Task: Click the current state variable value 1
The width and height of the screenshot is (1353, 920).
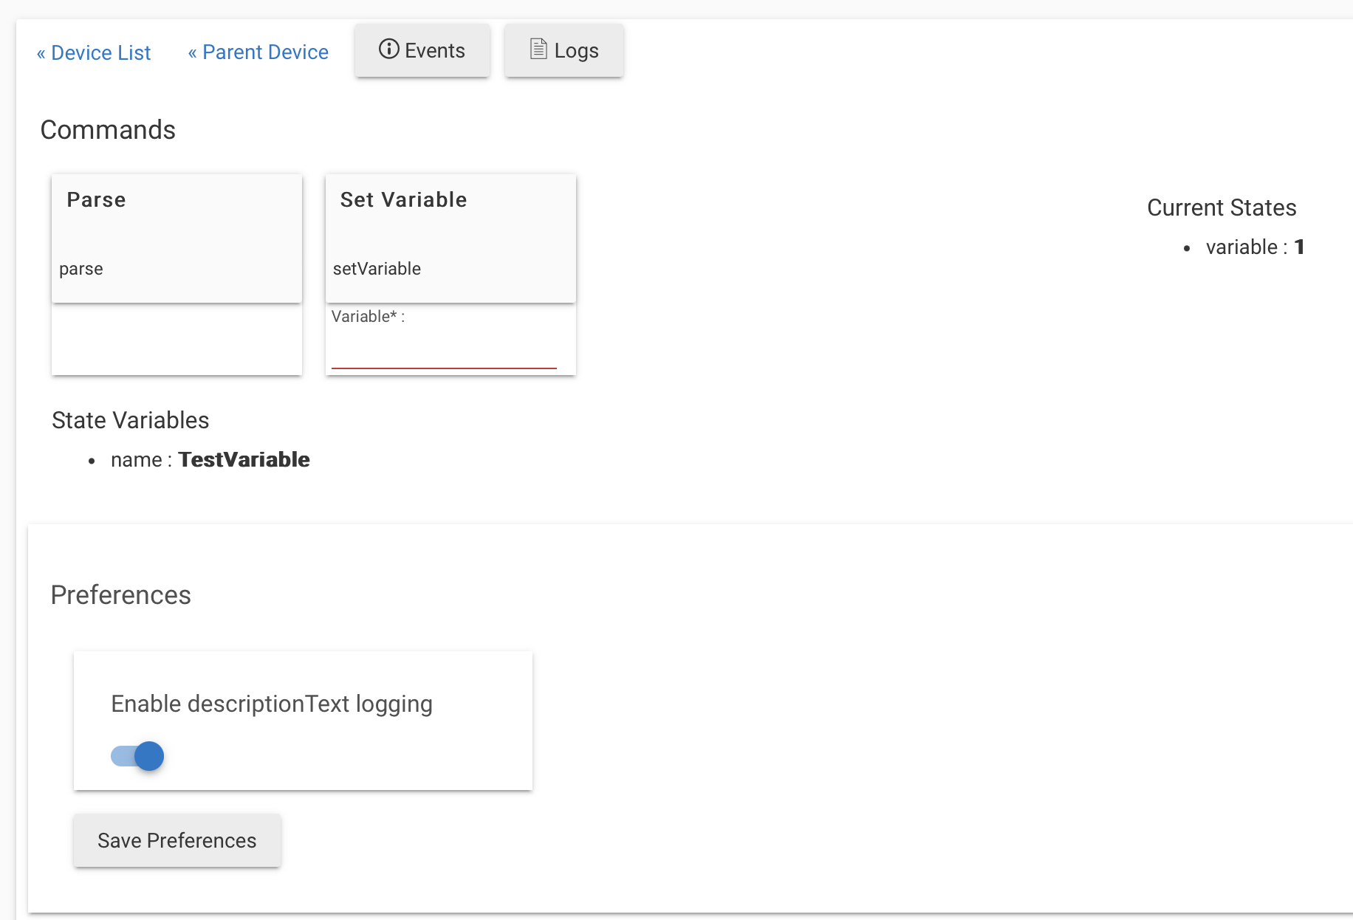Action: (1299, 247)
